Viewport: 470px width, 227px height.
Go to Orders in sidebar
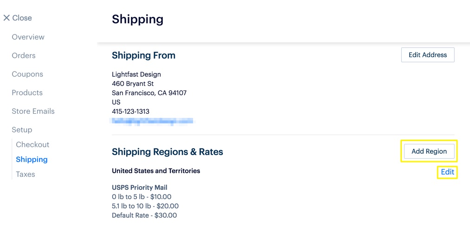(x=24, y=56)
